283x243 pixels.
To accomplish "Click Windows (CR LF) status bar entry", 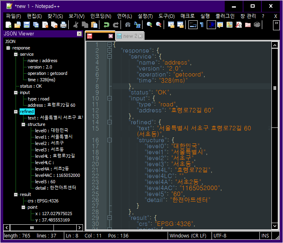I will pyautogui.click(x=188, y=236).
